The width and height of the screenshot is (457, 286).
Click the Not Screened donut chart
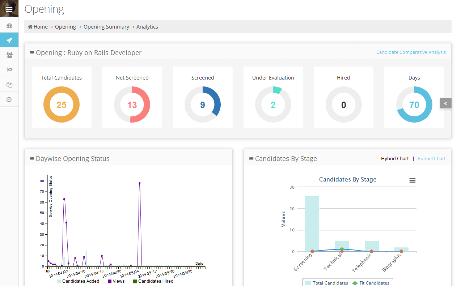point(132,105)
